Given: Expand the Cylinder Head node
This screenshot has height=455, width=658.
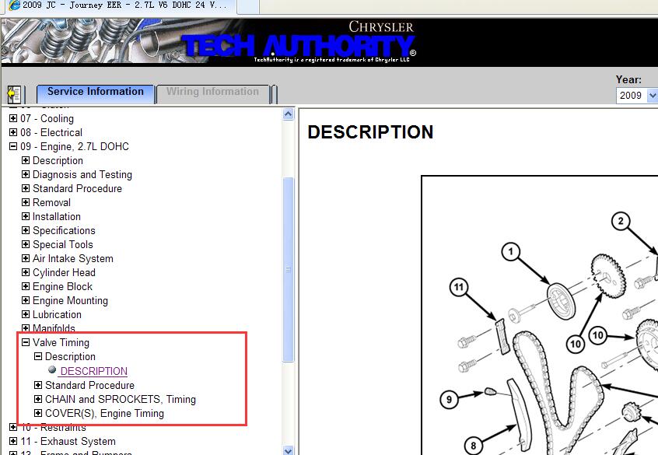Looking at the screenshot, I should point(26,272).
